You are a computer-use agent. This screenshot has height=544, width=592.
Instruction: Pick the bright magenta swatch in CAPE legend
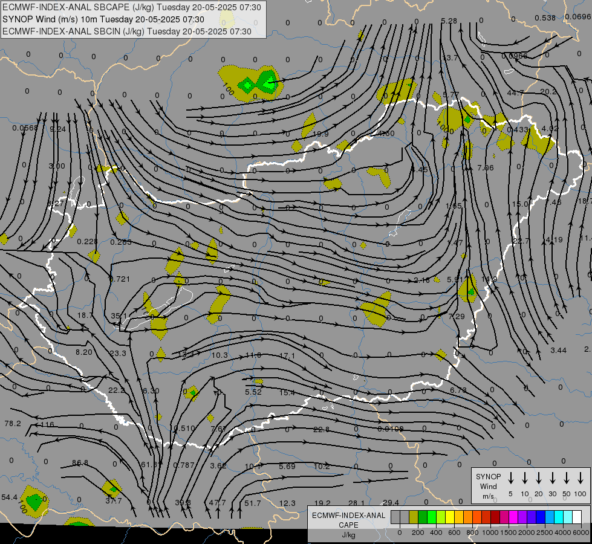click(x=513, y=517)
